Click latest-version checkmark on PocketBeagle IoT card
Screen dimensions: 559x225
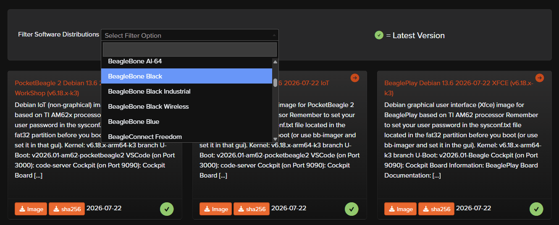[352, 209]
